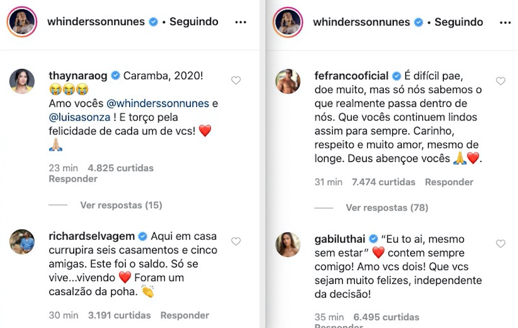
Task: View the 7.474 curtidas likes list
Action: (384, 182)
